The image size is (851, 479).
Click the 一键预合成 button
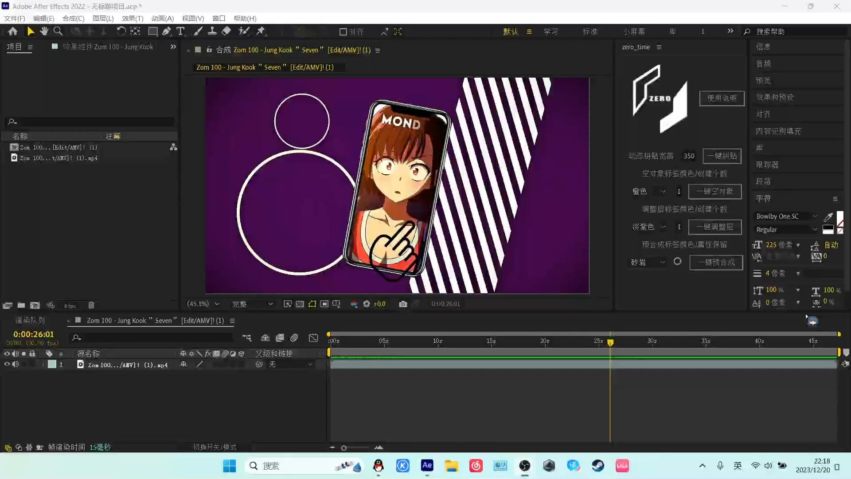(716, 262)
